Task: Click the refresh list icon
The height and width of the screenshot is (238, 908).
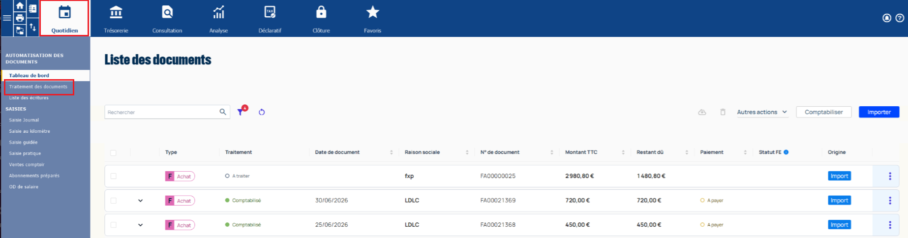Action: pos(262,112)
